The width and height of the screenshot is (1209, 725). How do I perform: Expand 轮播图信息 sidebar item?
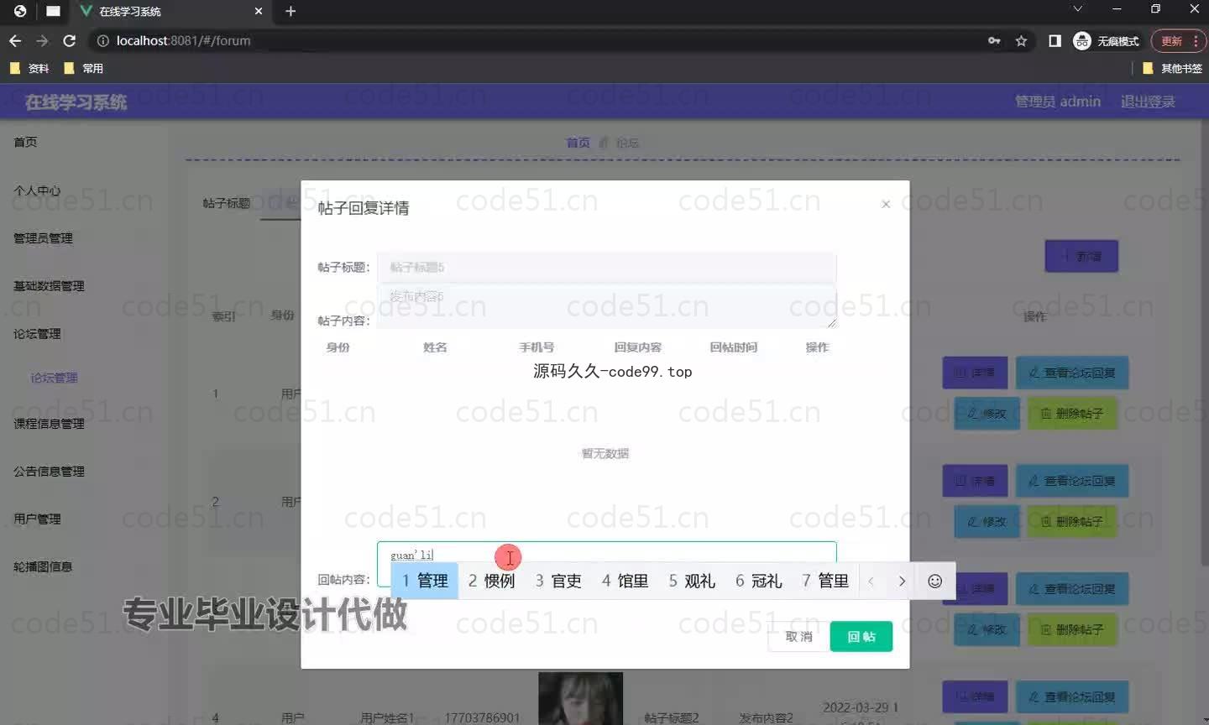coord(43,567)
